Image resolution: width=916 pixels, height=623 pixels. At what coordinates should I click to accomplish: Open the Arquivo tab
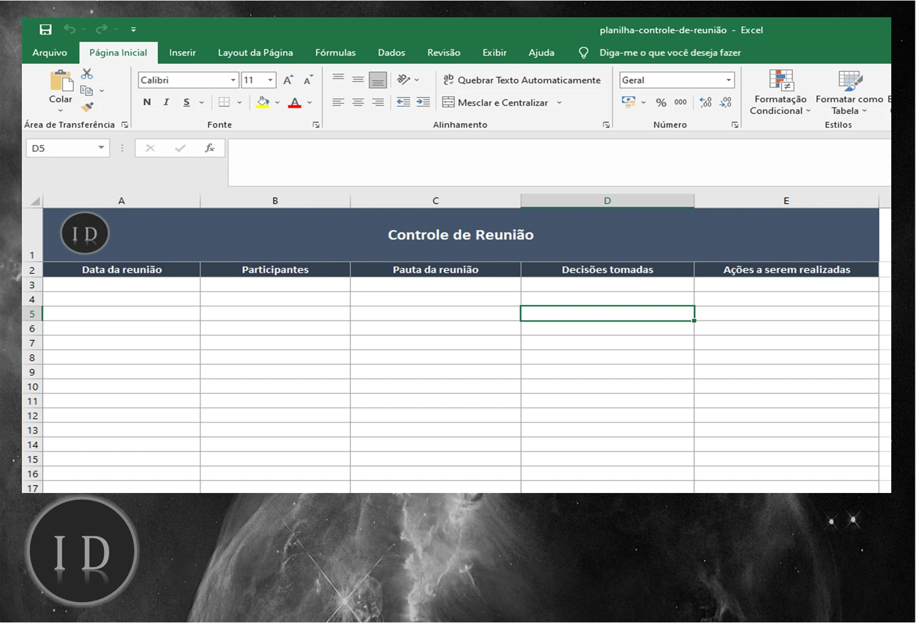[49, 52]
